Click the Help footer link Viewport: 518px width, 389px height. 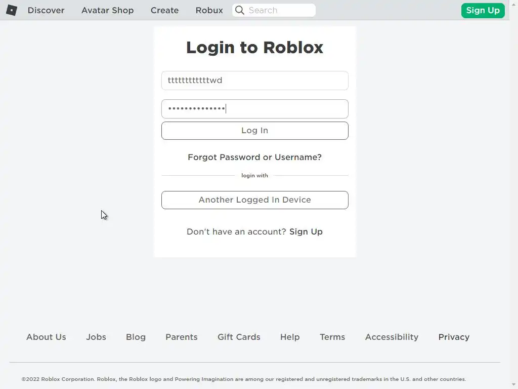pos(290,337)
